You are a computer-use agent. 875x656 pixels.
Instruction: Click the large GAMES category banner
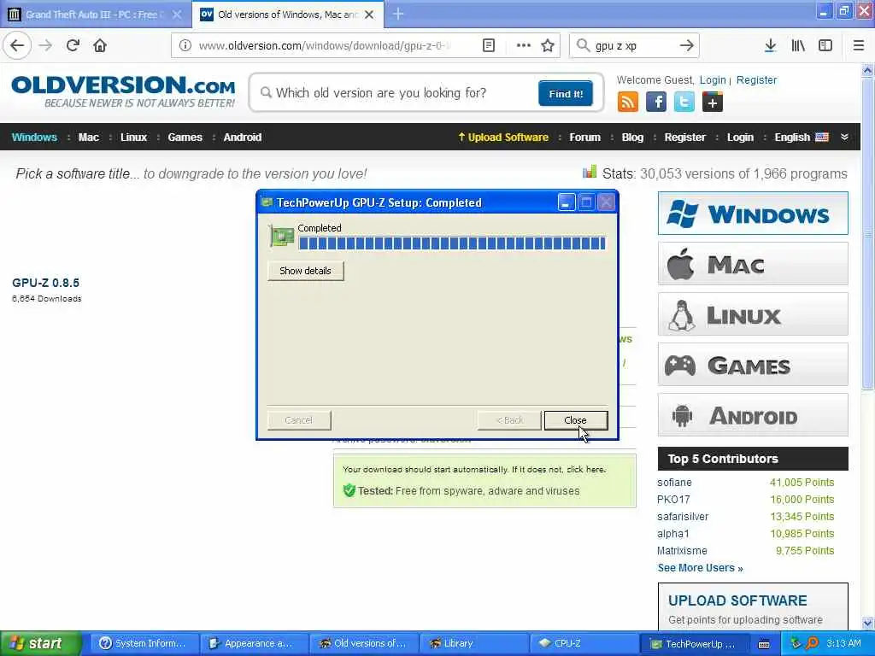(753, 365)
